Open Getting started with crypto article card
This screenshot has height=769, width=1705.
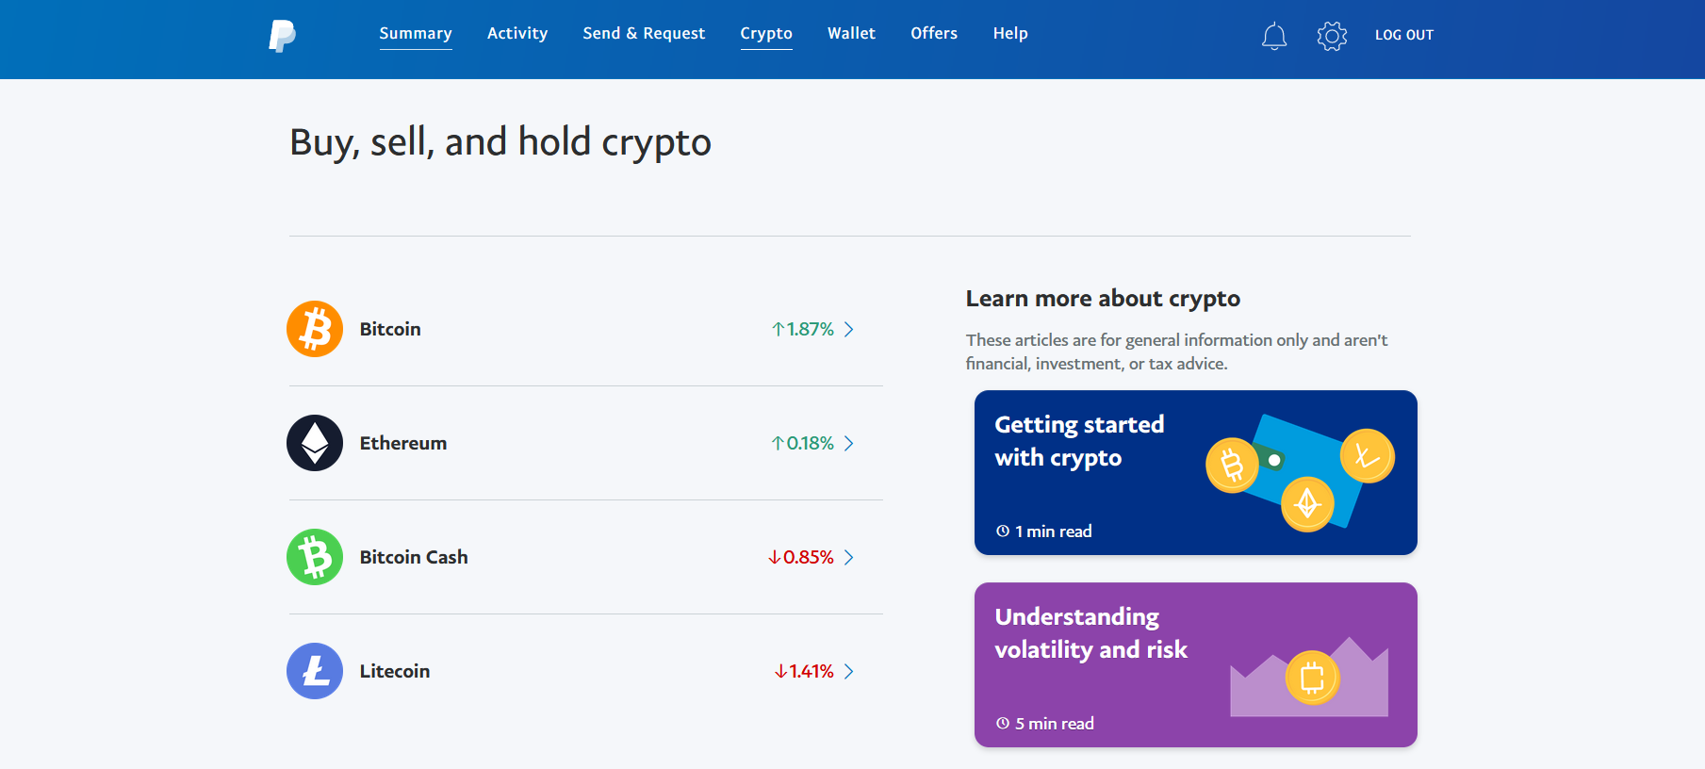[x=1196, y=472]
